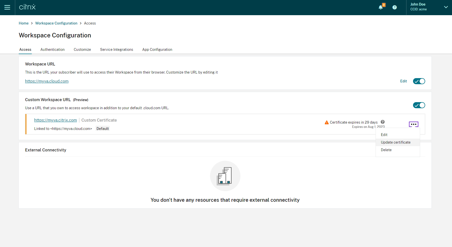Toggle the Custom Workspace URL switch

click(419, 105)
